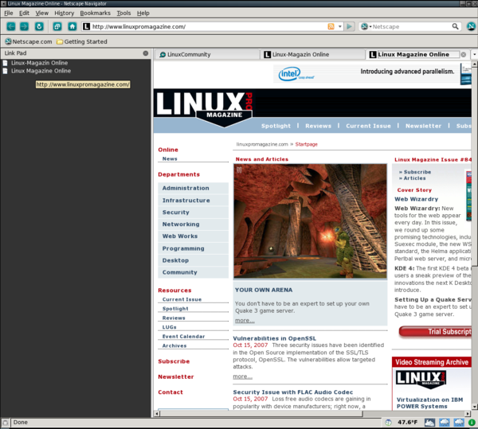Open the Vulnerabilities in OpenSSL article

(275, 338)
